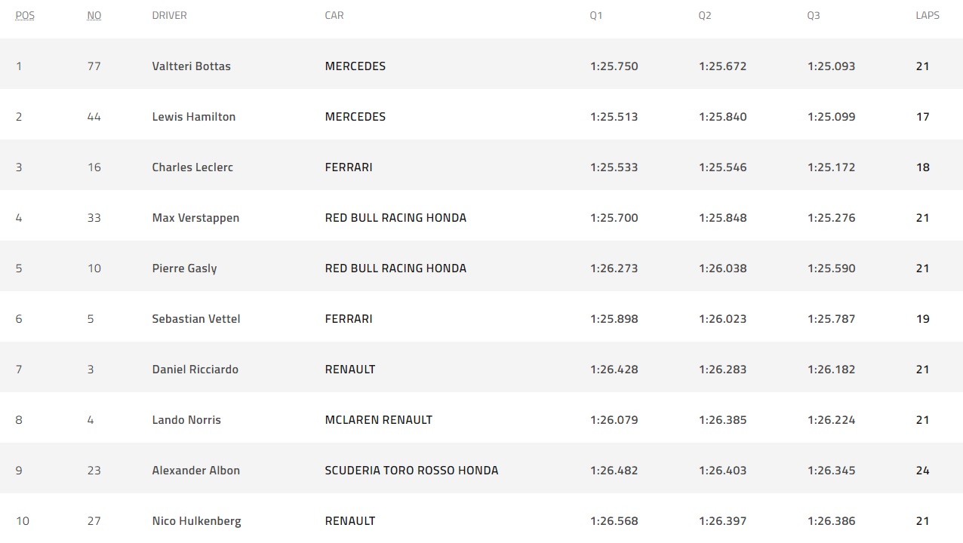
Task: Click the POS column header
Action: tap(25, 15)
